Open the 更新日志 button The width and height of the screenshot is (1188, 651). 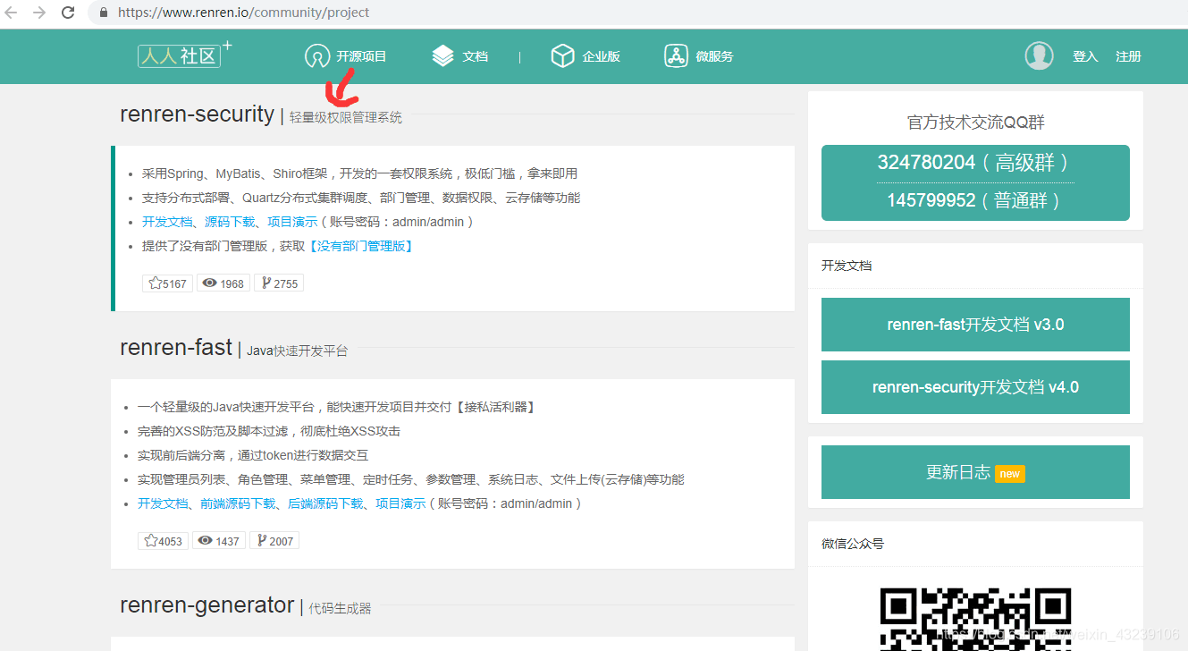coord(975,472)
